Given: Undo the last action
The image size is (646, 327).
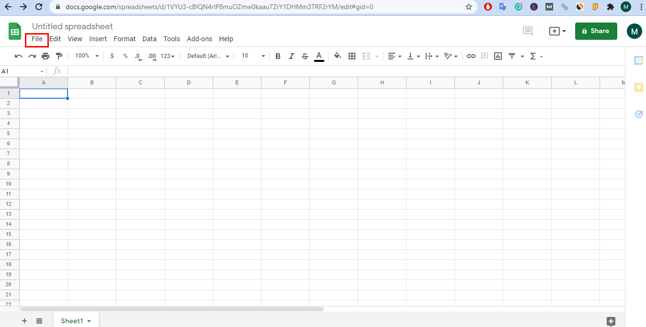Looking at the screenshot, I should [18, 56].
